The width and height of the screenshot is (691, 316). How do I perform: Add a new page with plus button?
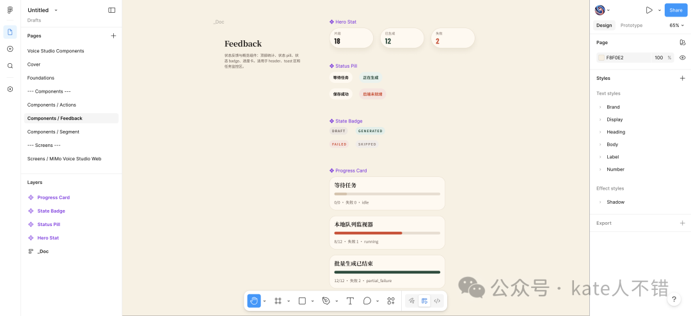coord(113,36)
